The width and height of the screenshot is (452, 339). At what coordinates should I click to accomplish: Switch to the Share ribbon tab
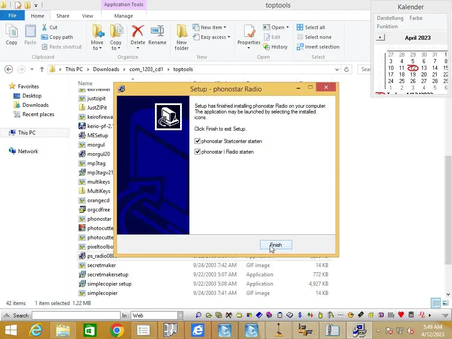63,16
